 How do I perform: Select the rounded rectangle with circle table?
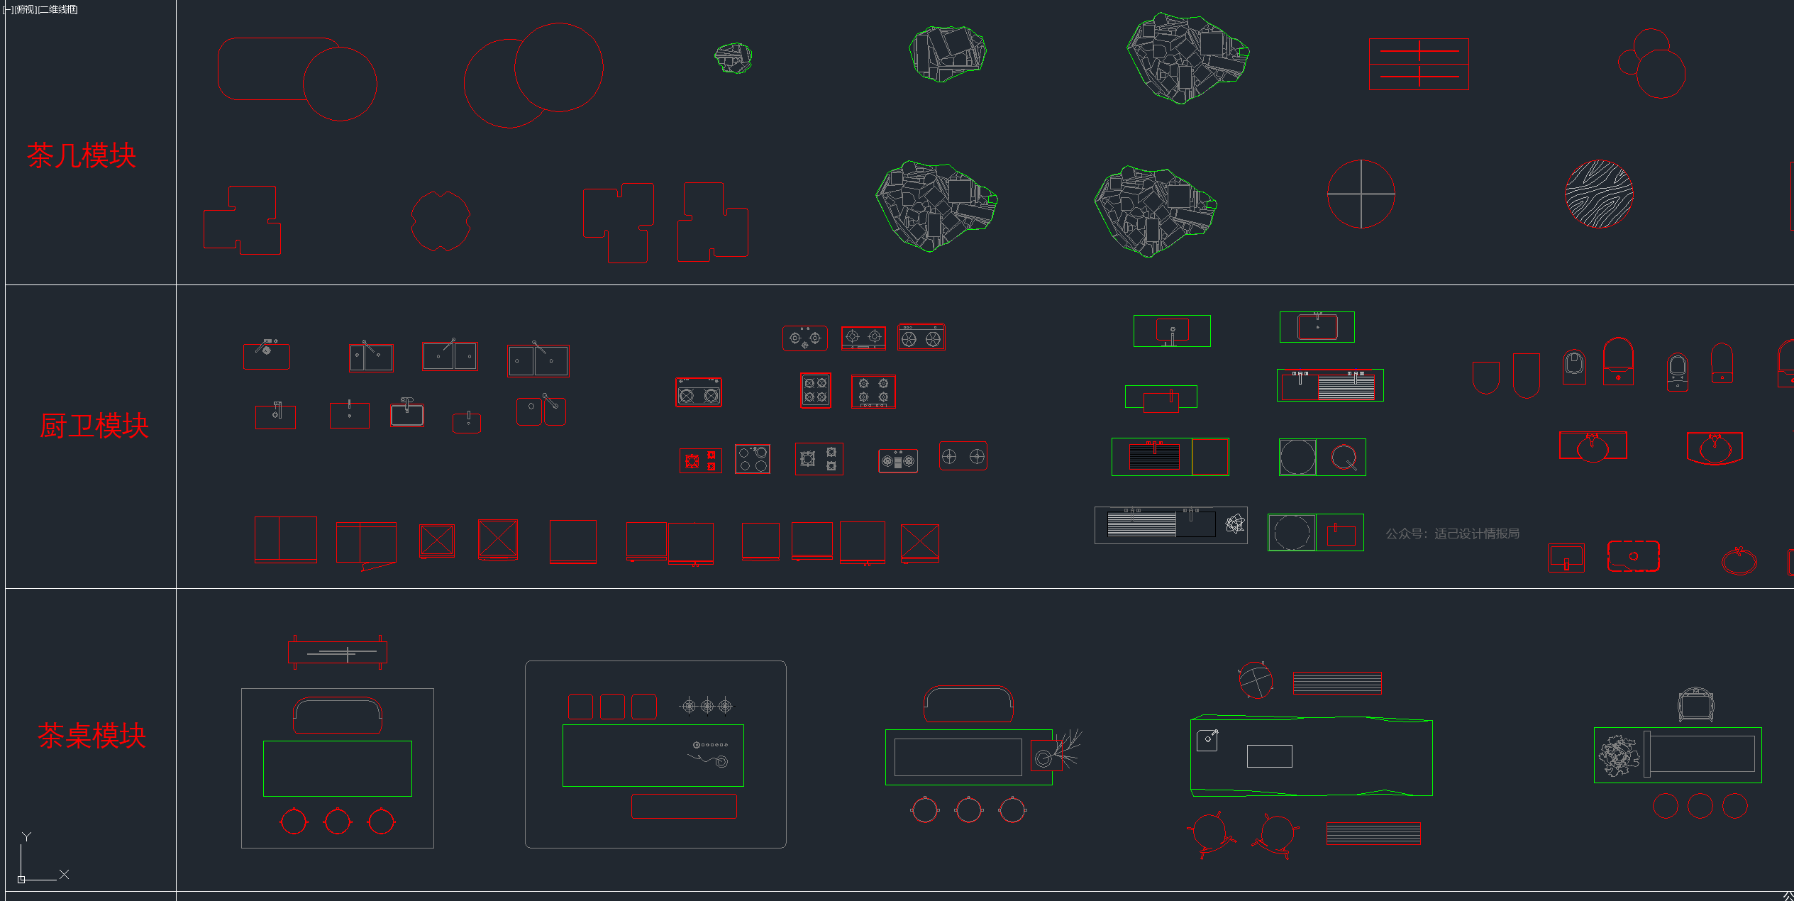point(297,78)
